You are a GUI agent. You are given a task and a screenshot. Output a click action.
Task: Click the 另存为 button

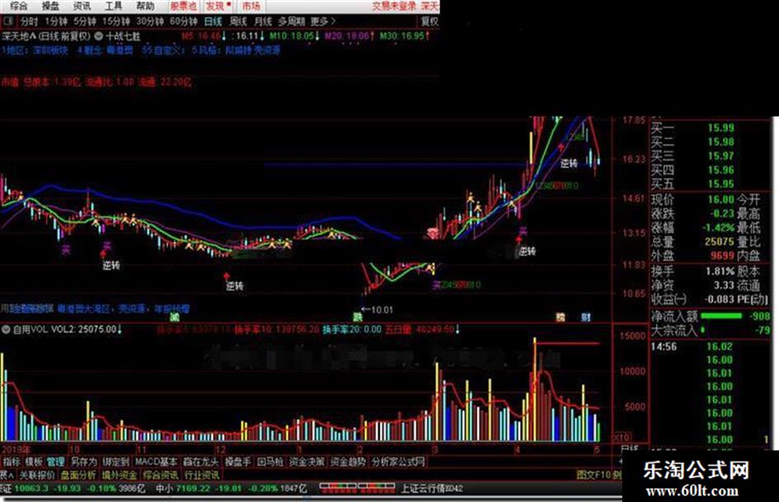click(83, 462)
